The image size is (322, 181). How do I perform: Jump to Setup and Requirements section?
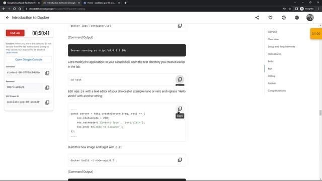pos(281,47)
